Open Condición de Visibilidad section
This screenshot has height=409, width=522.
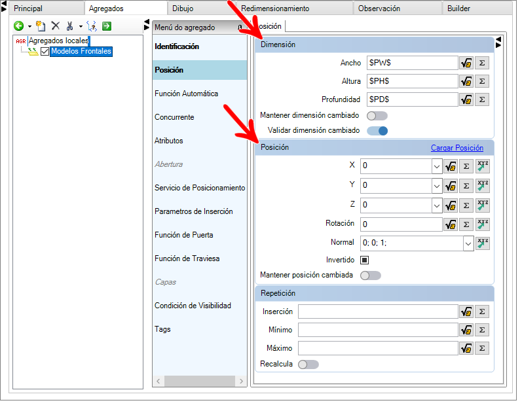193,306
